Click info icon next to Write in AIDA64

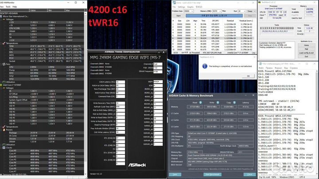click(x=218, y=103)
